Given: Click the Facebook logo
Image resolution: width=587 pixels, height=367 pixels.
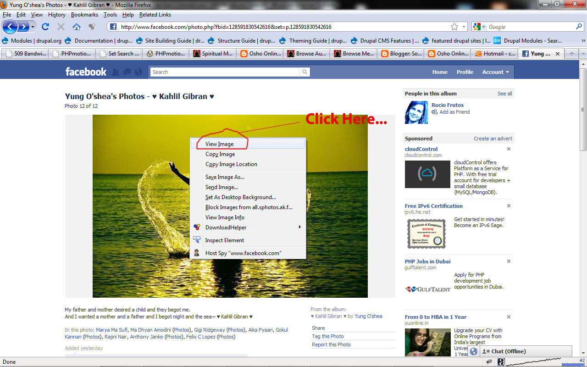Looking at the screenshot, I should 85,72.
